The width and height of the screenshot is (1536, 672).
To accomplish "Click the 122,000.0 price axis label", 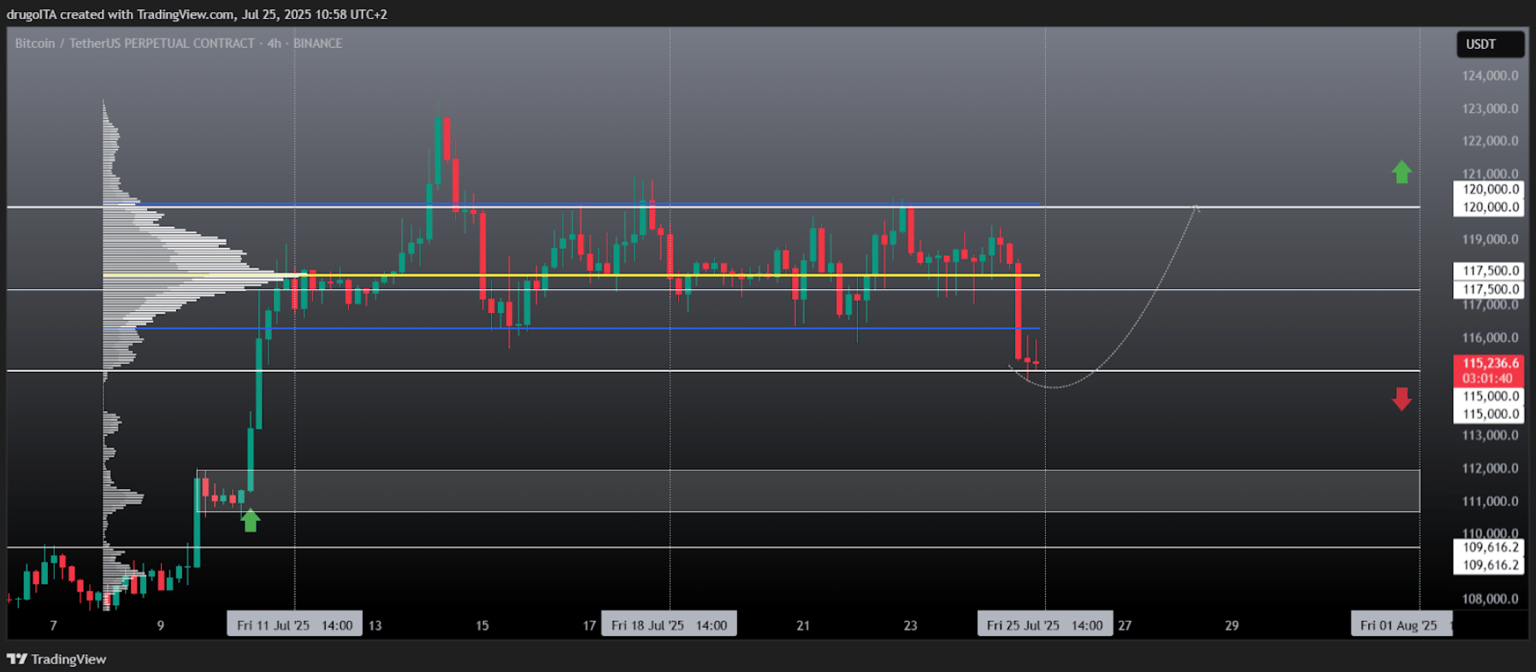I will (x=1490, y=141).
